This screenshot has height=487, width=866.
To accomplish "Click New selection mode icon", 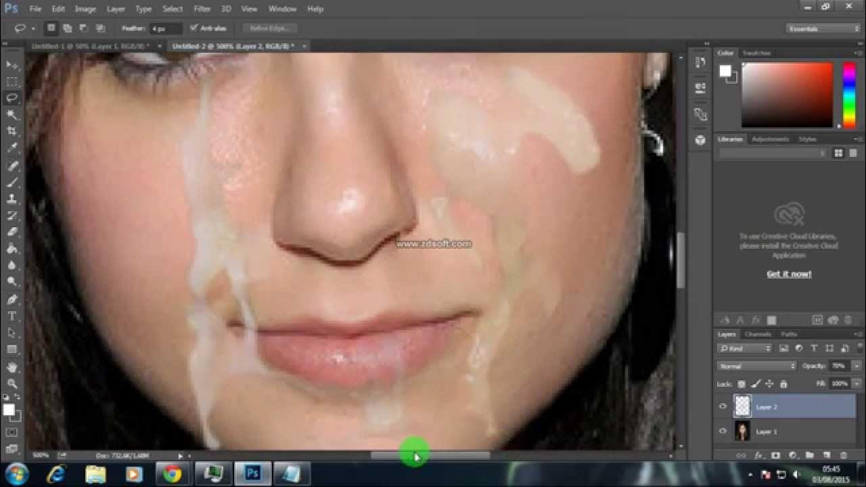I will pos(51,28).
